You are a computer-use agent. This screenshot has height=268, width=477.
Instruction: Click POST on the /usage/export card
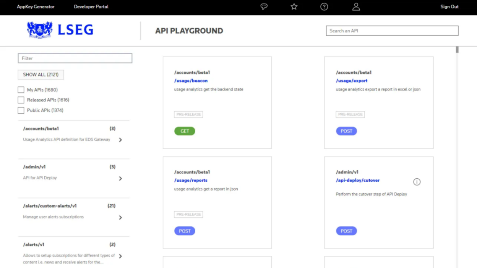(x=346, y=131)
